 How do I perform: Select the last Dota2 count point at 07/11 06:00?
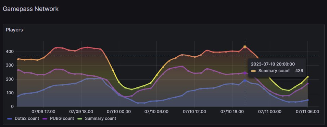(308, 100)
